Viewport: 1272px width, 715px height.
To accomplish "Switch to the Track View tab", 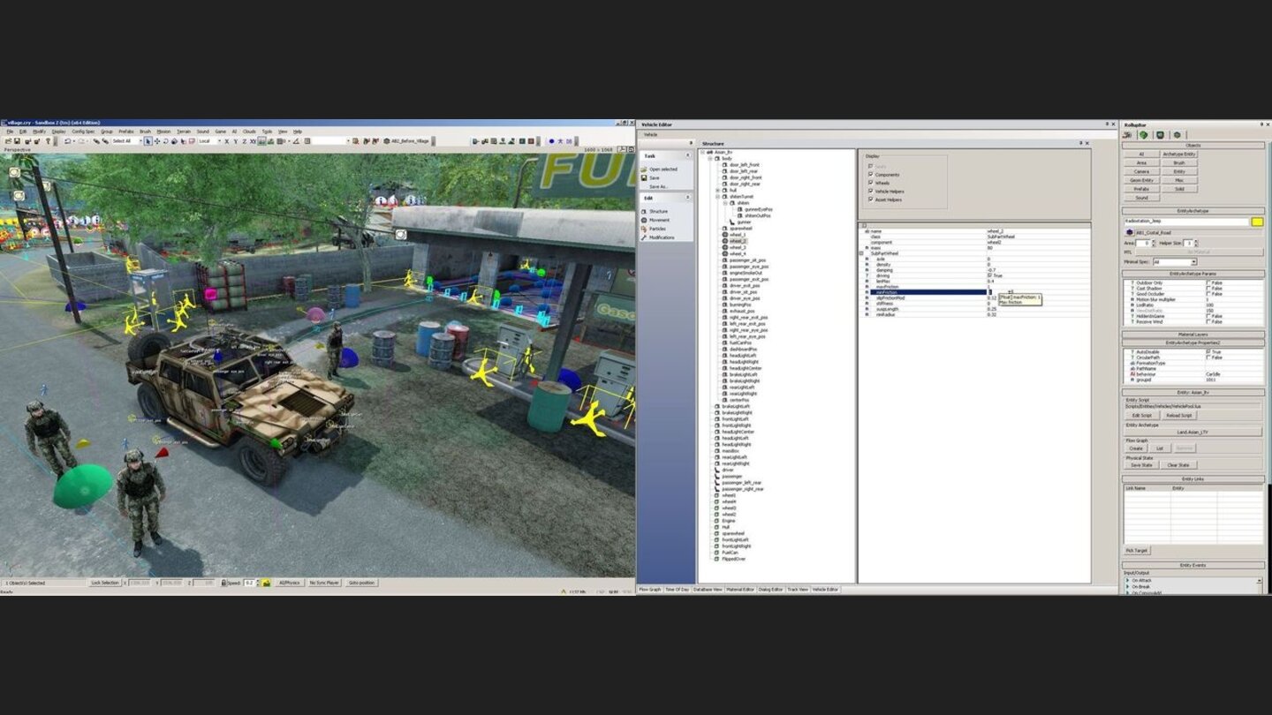I will (798, 589).
